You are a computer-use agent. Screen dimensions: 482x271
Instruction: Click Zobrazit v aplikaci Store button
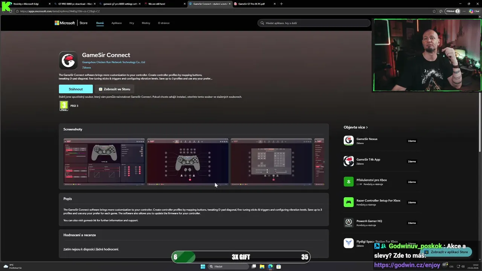(447, 252)
